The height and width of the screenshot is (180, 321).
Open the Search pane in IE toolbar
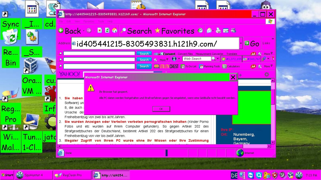(136, 31)
